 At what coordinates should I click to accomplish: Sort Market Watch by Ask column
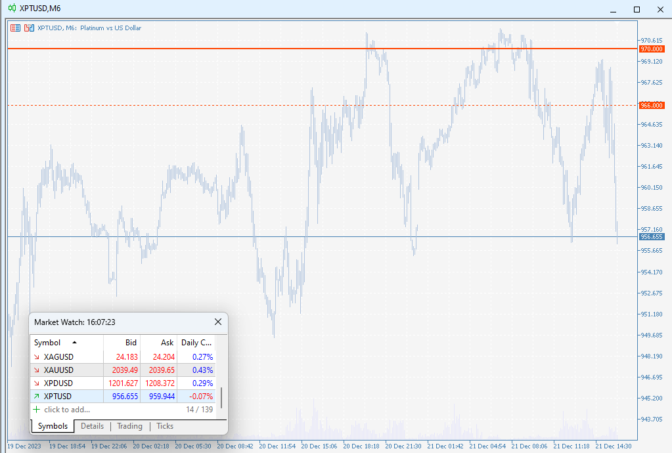(x=158, y=343)
